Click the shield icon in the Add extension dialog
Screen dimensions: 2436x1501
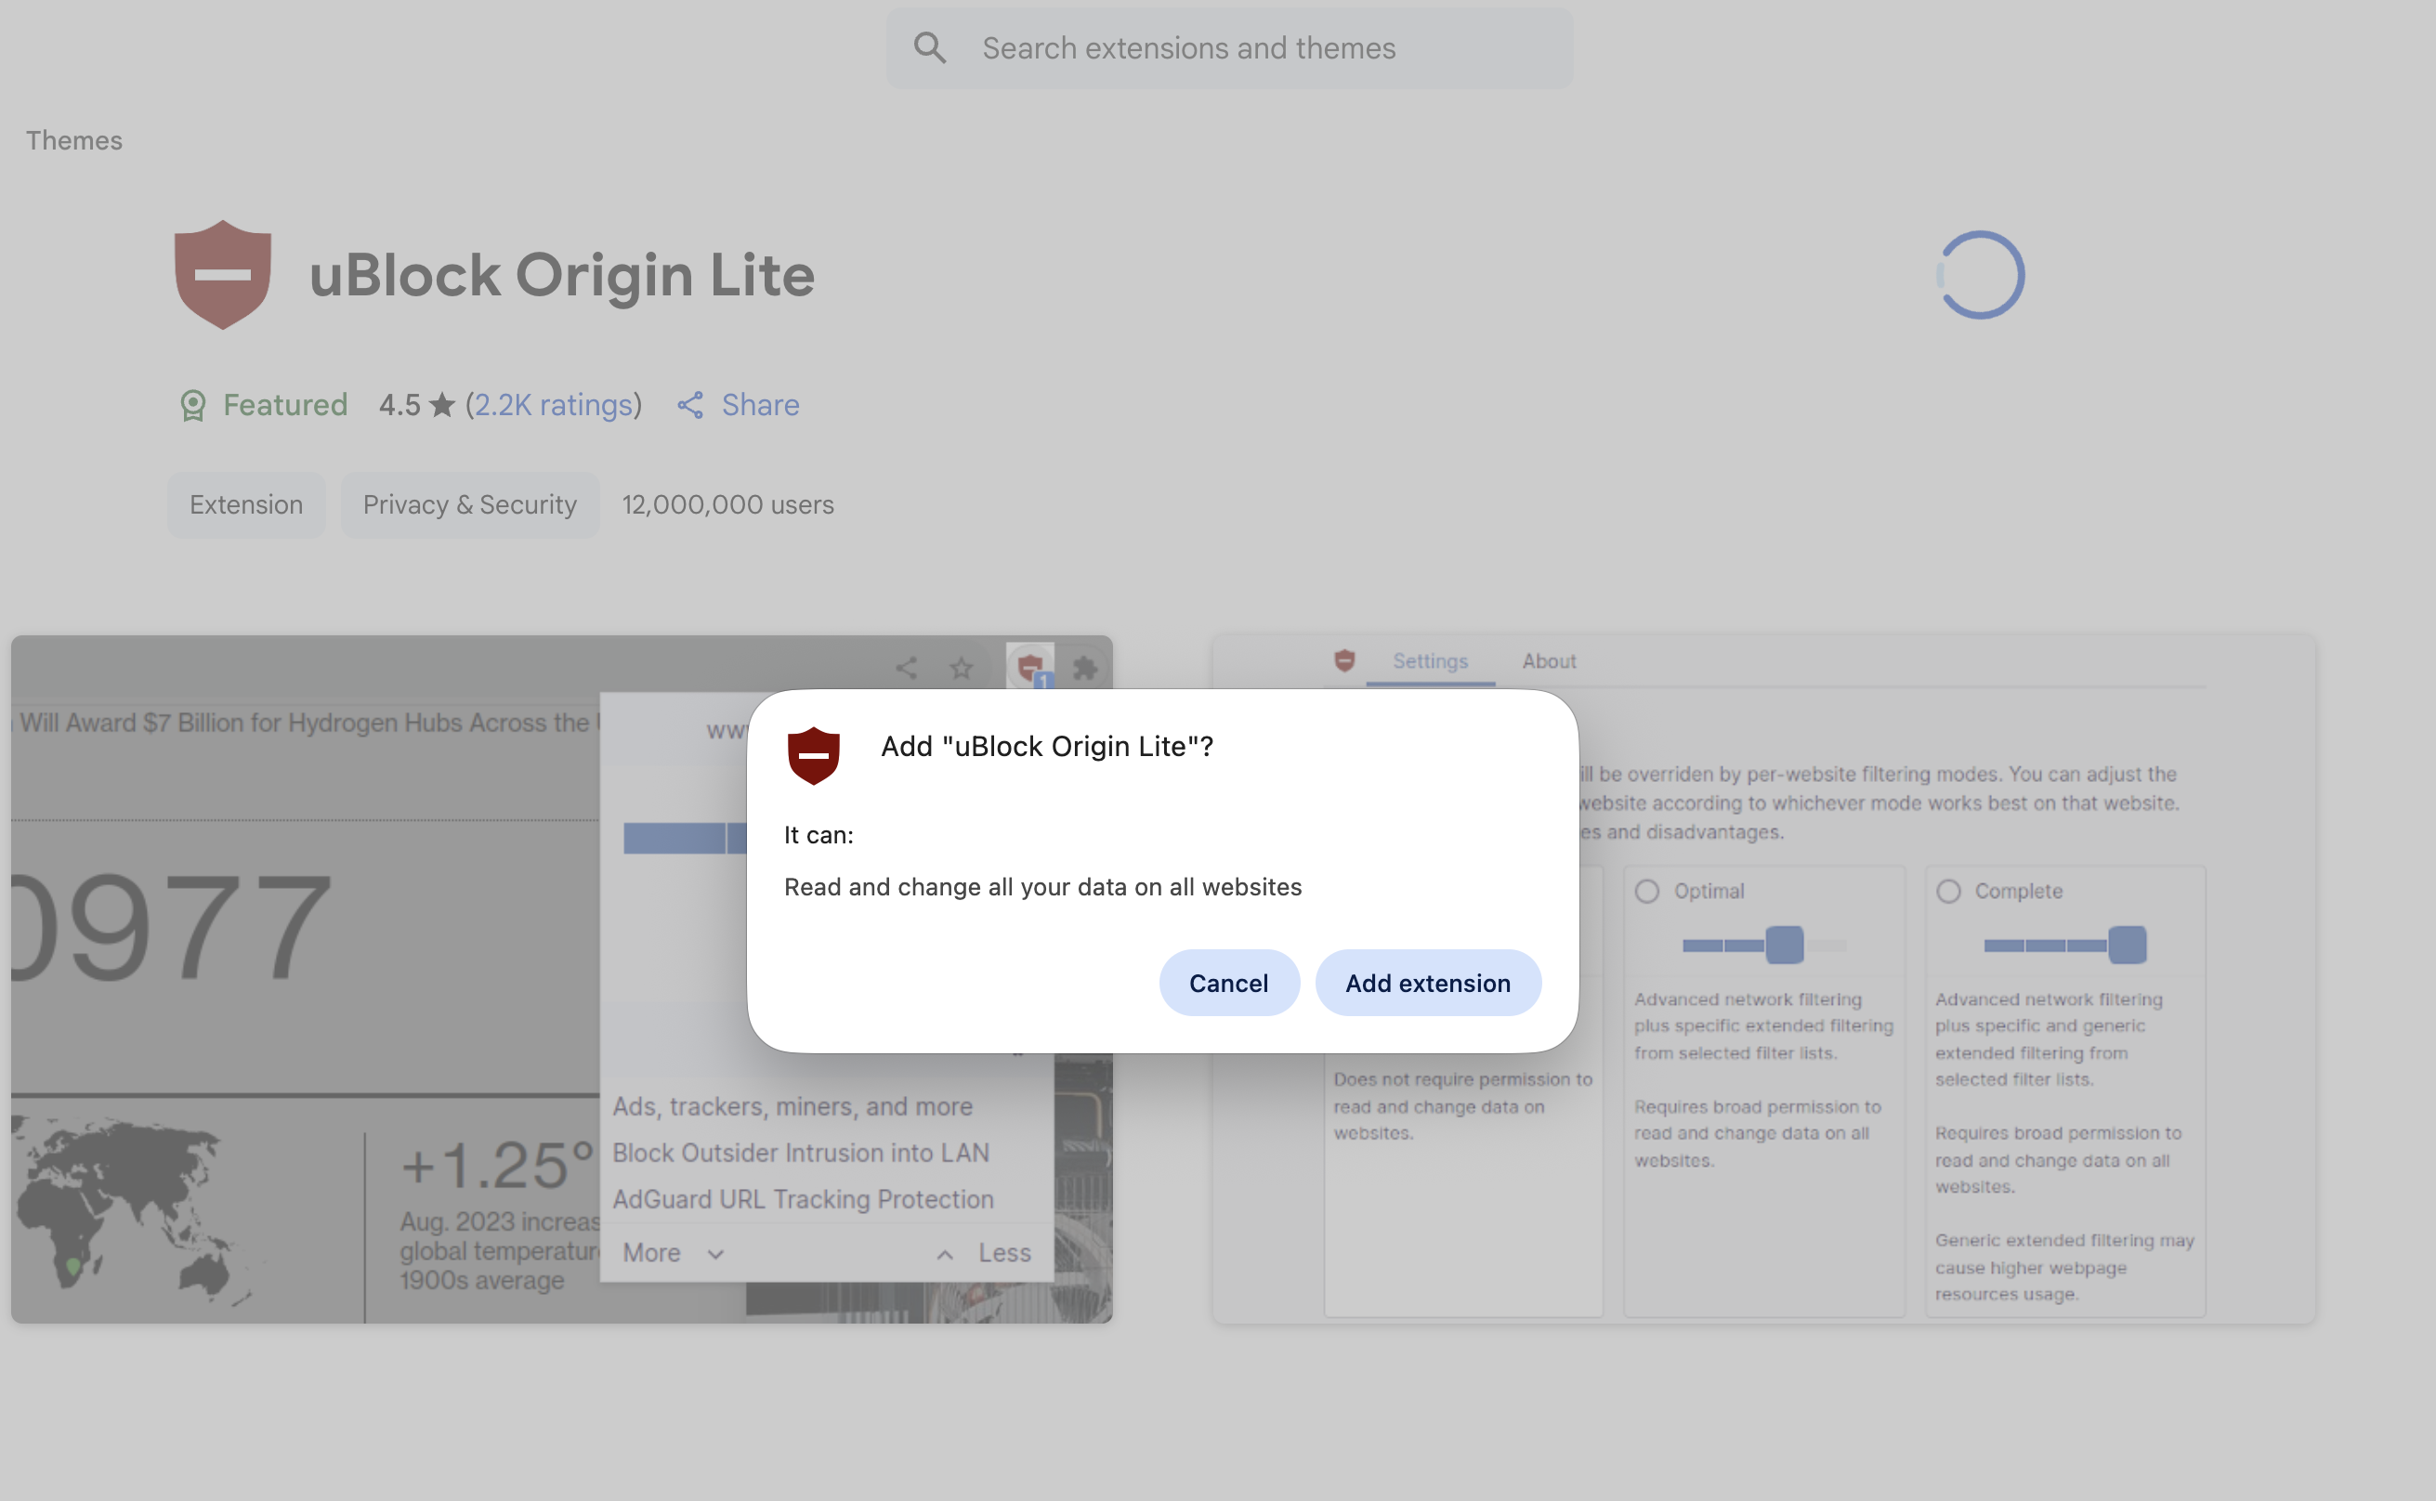click(813, 754)
